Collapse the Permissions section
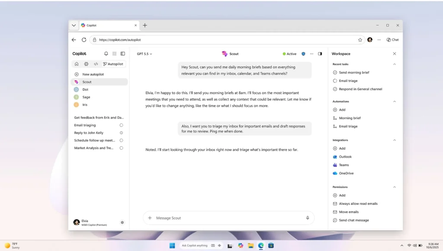The width and height of the screenshot is (443, 251). pyautogui.click(x=395, y=187)
